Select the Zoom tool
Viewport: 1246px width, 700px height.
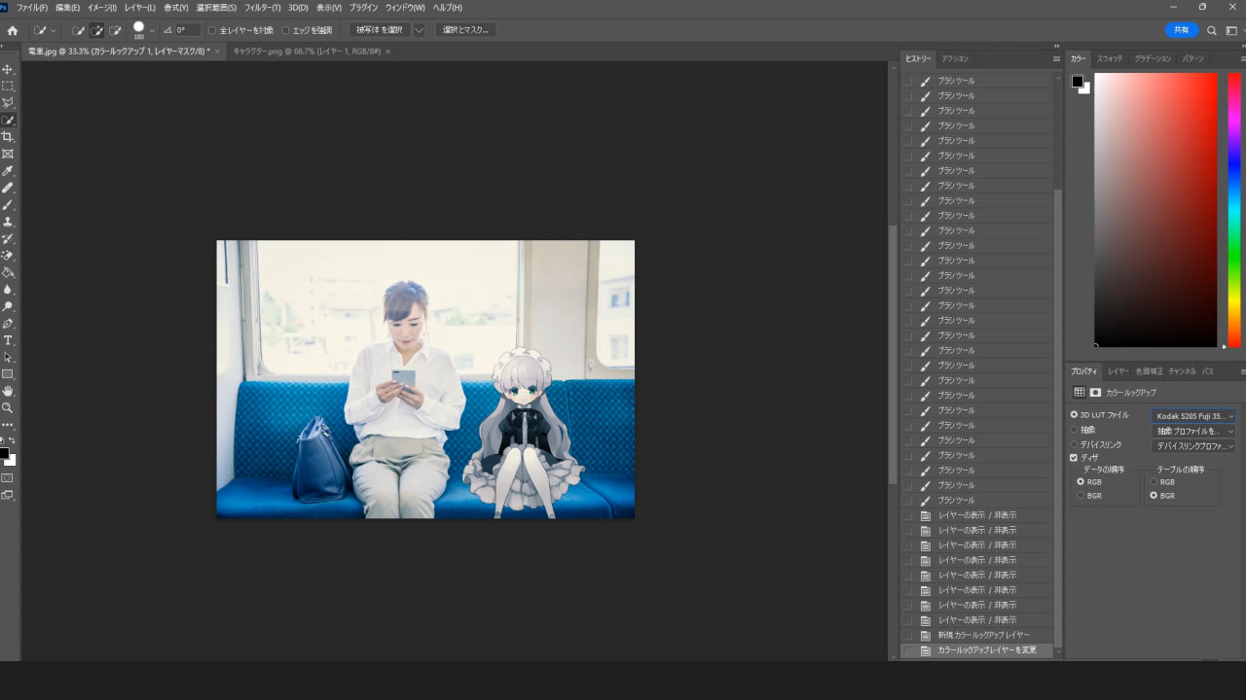[x=8, y=408]
